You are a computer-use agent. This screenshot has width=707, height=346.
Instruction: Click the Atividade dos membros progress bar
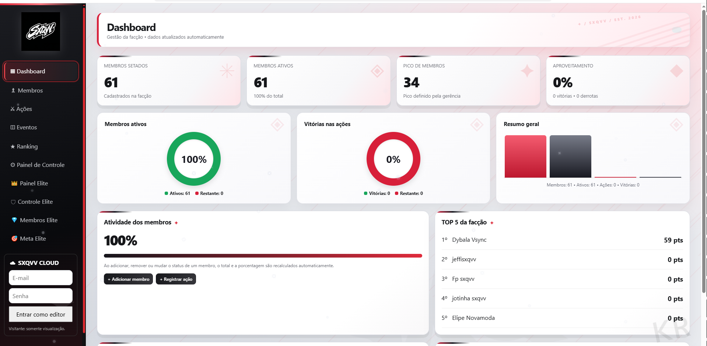pos(263,256)
